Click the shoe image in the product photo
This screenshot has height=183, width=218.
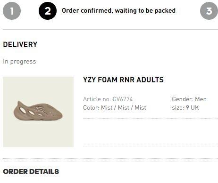tap(38, 111)
